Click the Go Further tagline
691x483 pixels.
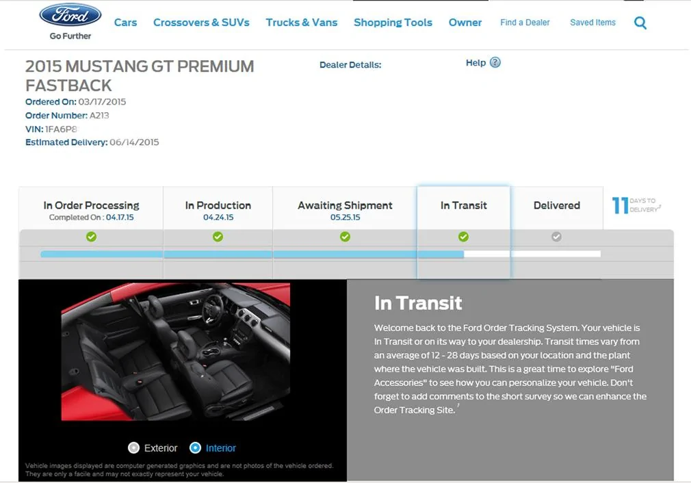tap(70, 36)
